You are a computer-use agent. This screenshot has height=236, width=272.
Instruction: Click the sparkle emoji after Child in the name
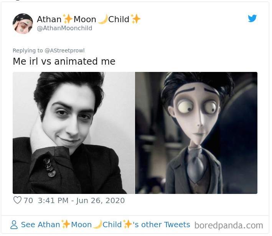[135, 19]
